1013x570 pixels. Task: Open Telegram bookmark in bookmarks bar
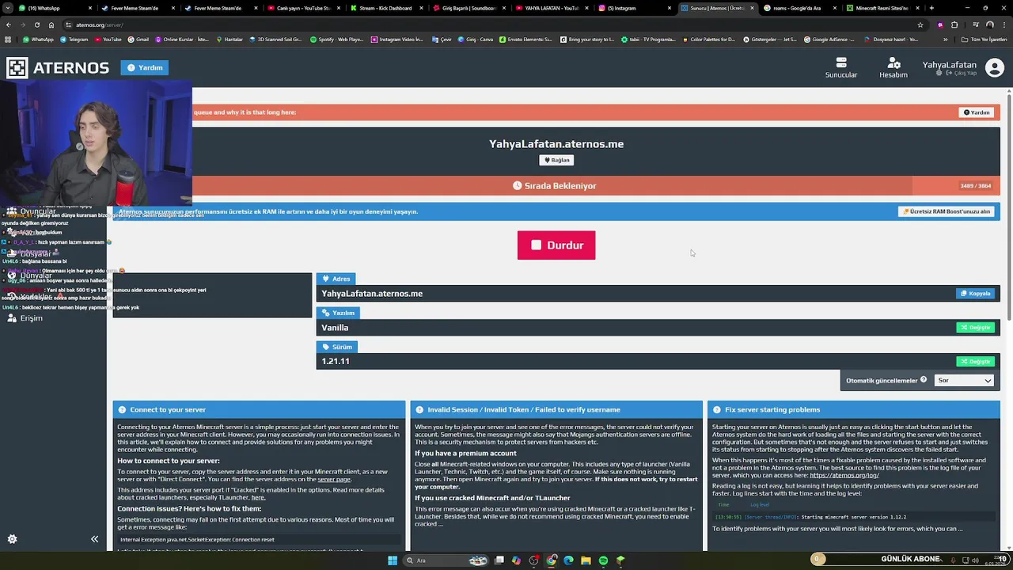point(73,39)
